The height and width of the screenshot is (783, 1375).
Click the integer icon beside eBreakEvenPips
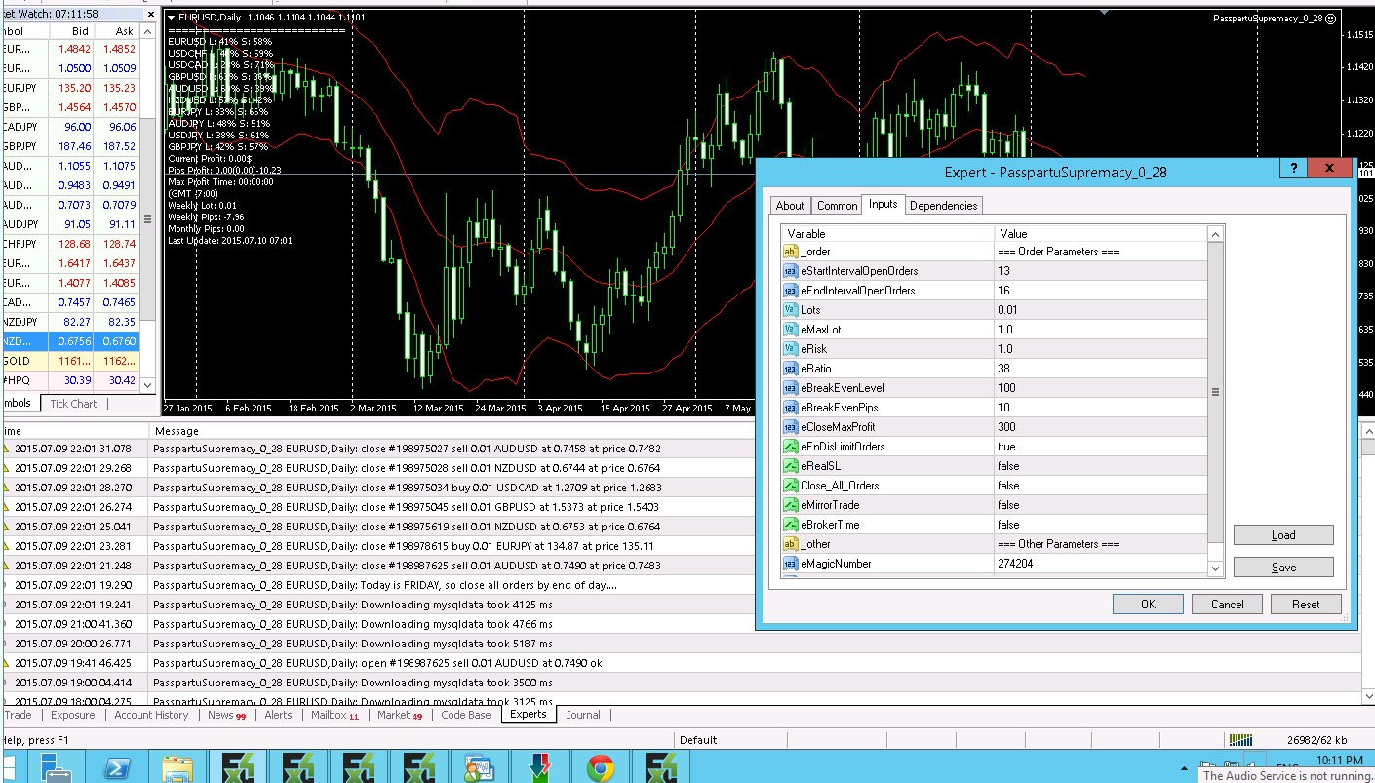pos(790,408)
